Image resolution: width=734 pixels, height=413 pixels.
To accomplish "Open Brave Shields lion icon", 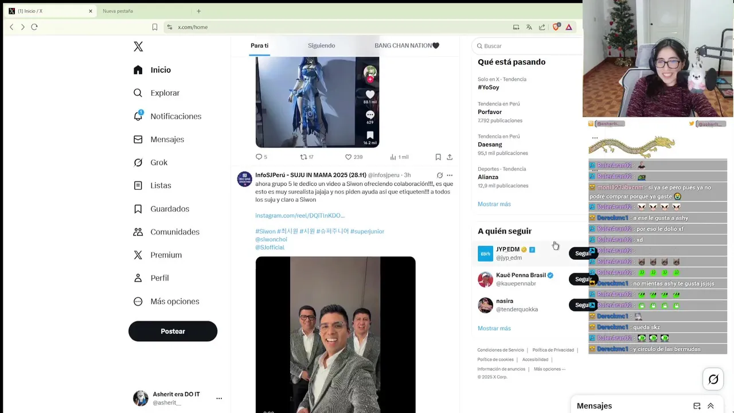I will [x=556, y=27].
